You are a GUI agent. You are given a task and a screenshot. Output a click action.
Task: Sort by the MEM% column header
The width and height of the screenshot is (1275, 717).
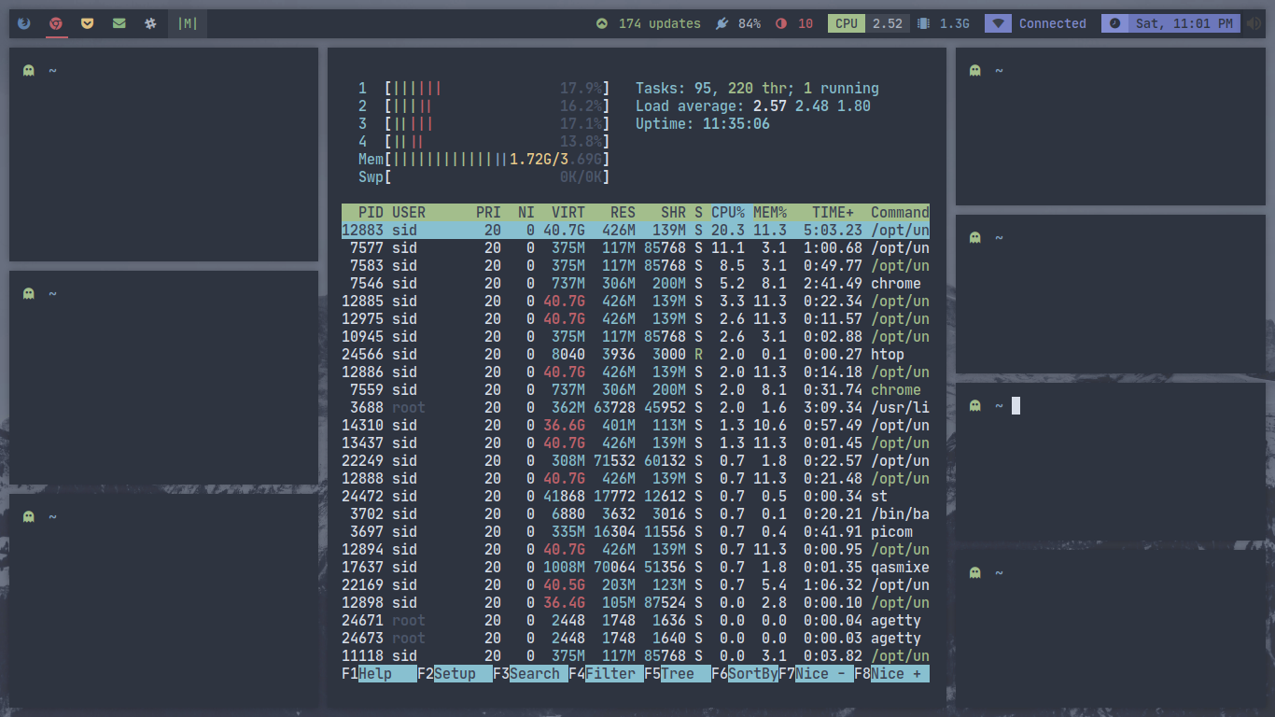(x=770, y=213)
